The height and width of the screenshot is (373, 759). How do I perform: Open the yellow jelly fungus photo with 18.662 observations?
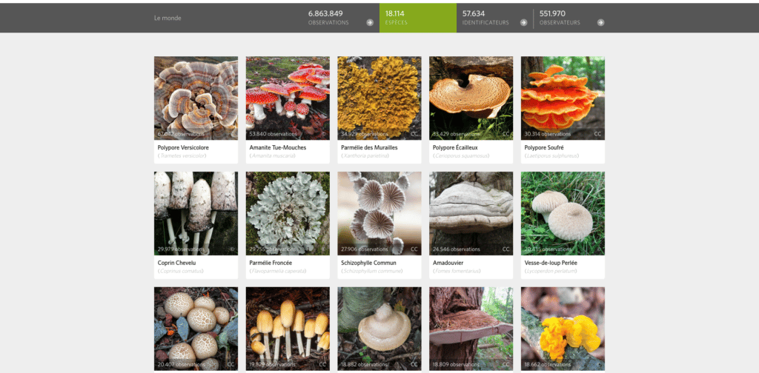pyautogui.click(x=563, y=329)
